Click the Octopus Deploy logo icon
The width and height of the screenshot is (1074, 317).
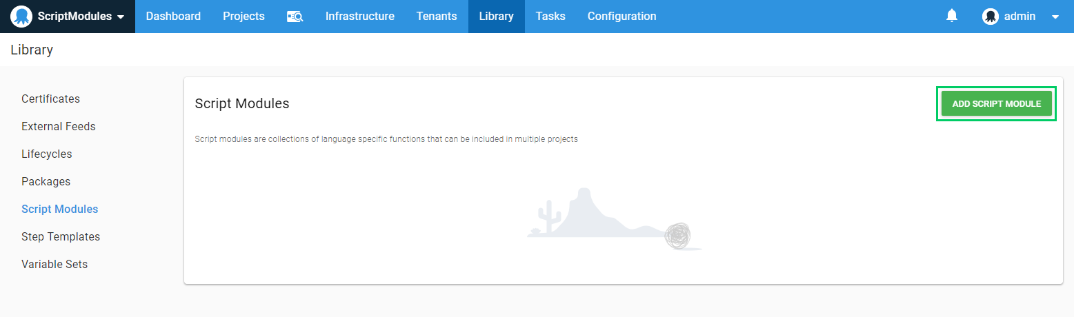tap(21, 17)
